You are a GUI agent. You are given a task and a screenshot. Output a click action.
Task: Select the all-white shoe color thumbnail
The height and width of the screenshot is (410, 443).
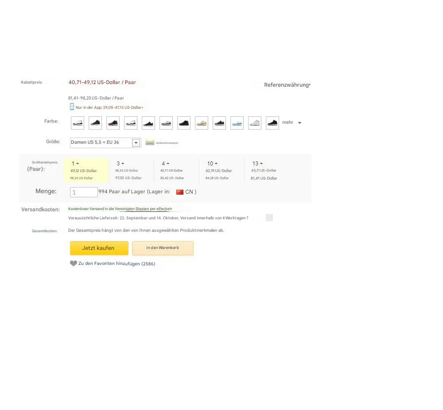(x=255, y=123)
